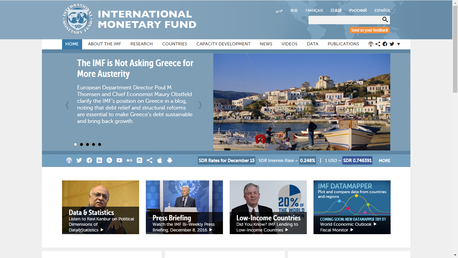Image resolution: width=458 pixels, height=258 pixels.
Task: Switch language to FRANÇAIS
Action: [x=314, y=10]
